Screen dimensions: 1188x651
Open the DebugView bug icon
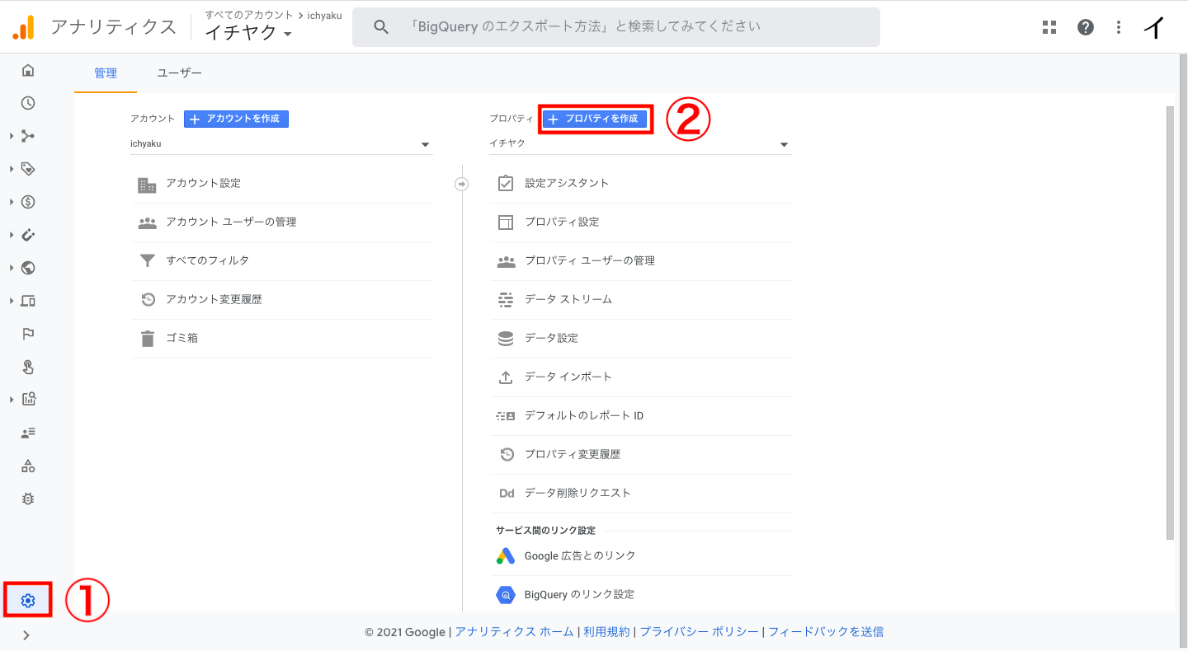point(28,499)
